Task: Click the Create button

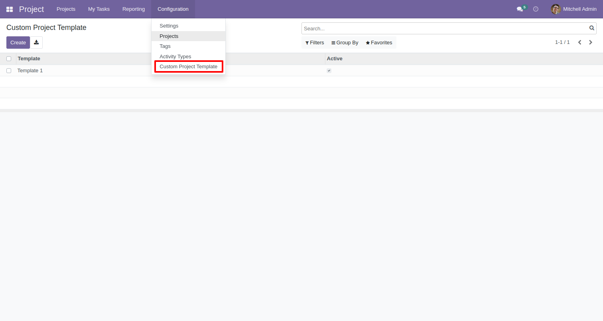Action: point(18,42)
